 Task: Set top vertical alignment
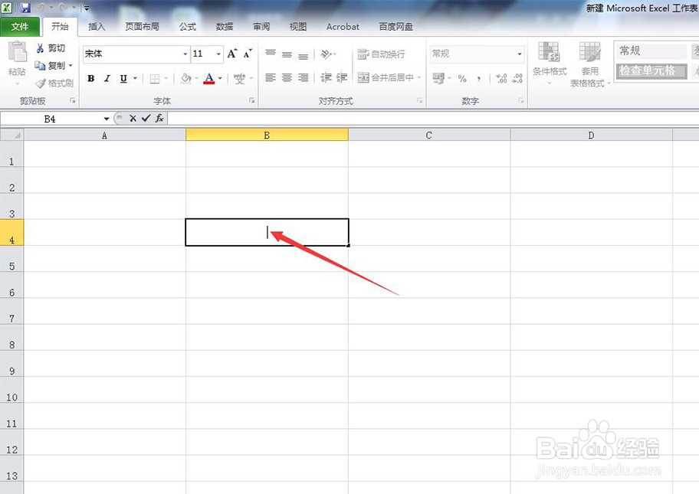pyautogui.click(x=270, y=54)
